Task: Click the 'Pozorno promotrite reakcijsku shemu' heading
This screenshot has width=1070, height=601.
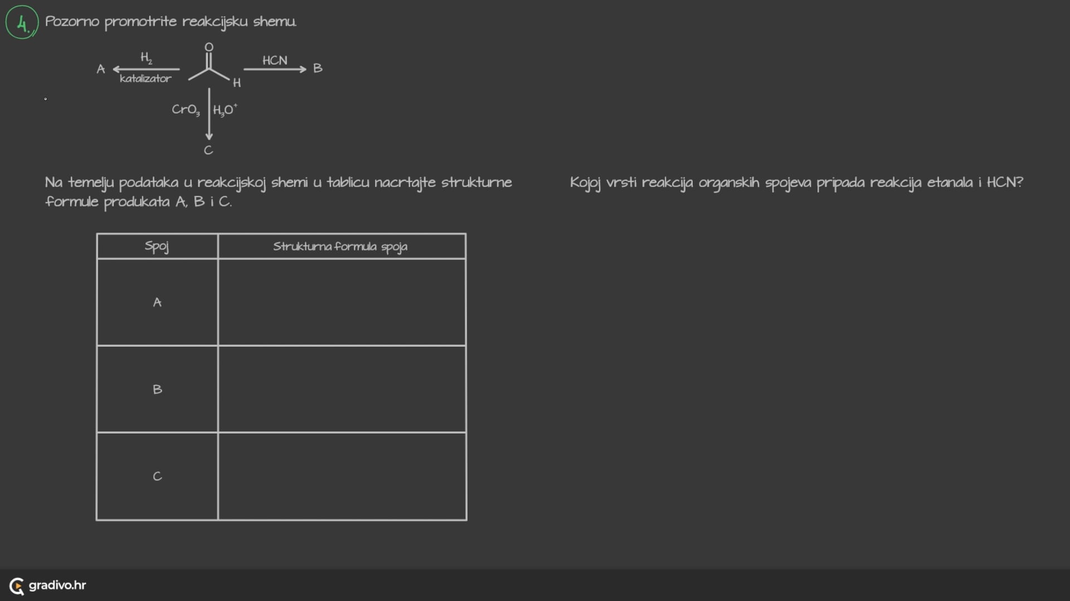Action: [171, 22]
